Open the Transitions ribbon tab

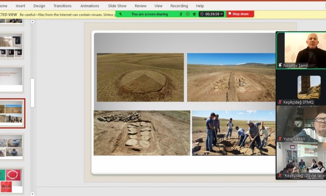62,6
